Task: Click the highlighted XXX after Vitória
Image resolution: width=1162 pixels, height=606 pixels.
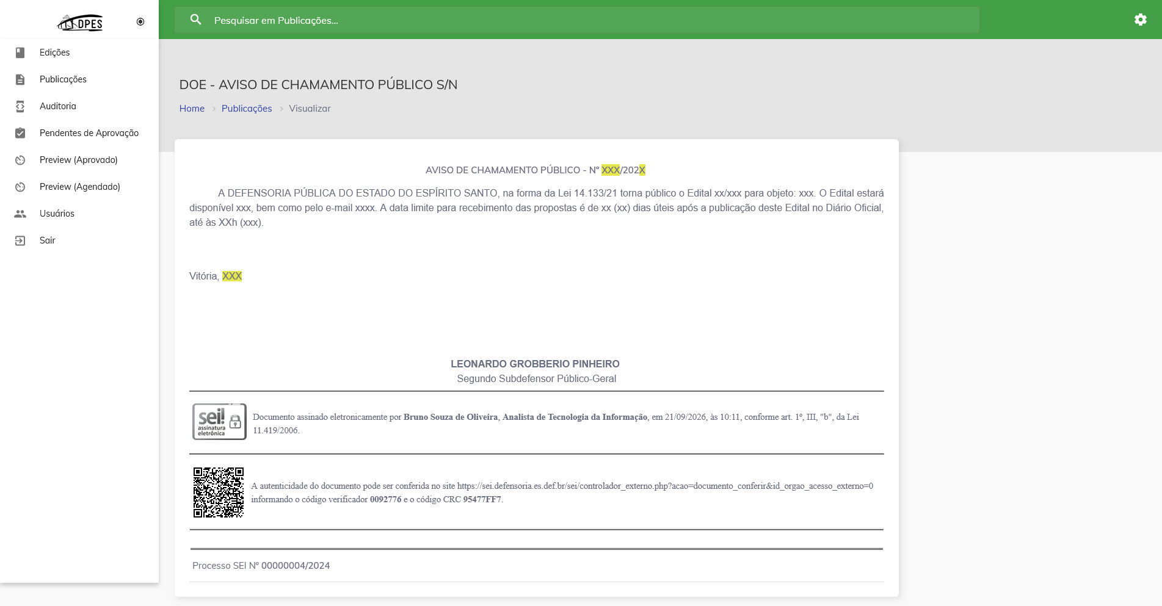Action: tap(232, 276)
